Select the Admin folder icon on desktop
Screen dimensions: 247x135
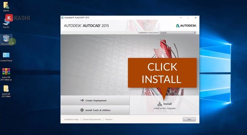tap(6, 7)
